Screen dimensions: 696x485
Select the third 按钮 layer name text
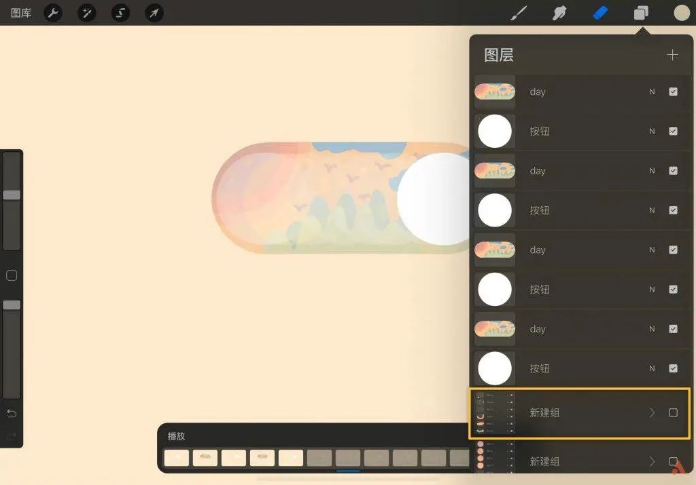click(x=539, y=289)
